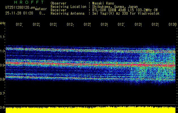Click the 0.8 kHz axis label
Image resolution: width=178 pixels, height=113 pixels.
[x=2, y=79]
